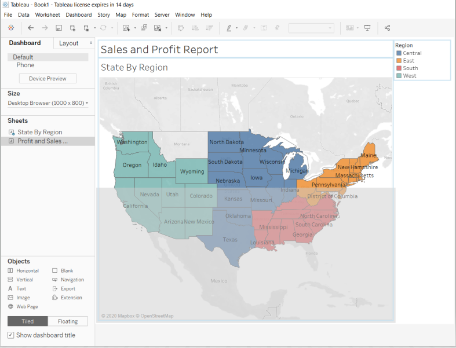Click the Device Preview button
The height and width of the screenshot is (348, 456).
point(48,79)
